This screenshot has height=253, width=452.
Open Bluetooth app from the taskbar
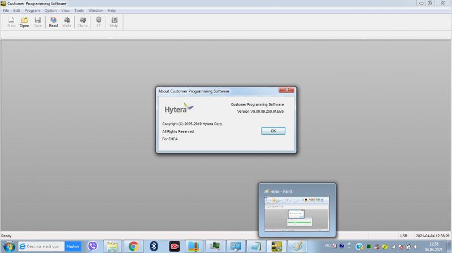[154, 246]
